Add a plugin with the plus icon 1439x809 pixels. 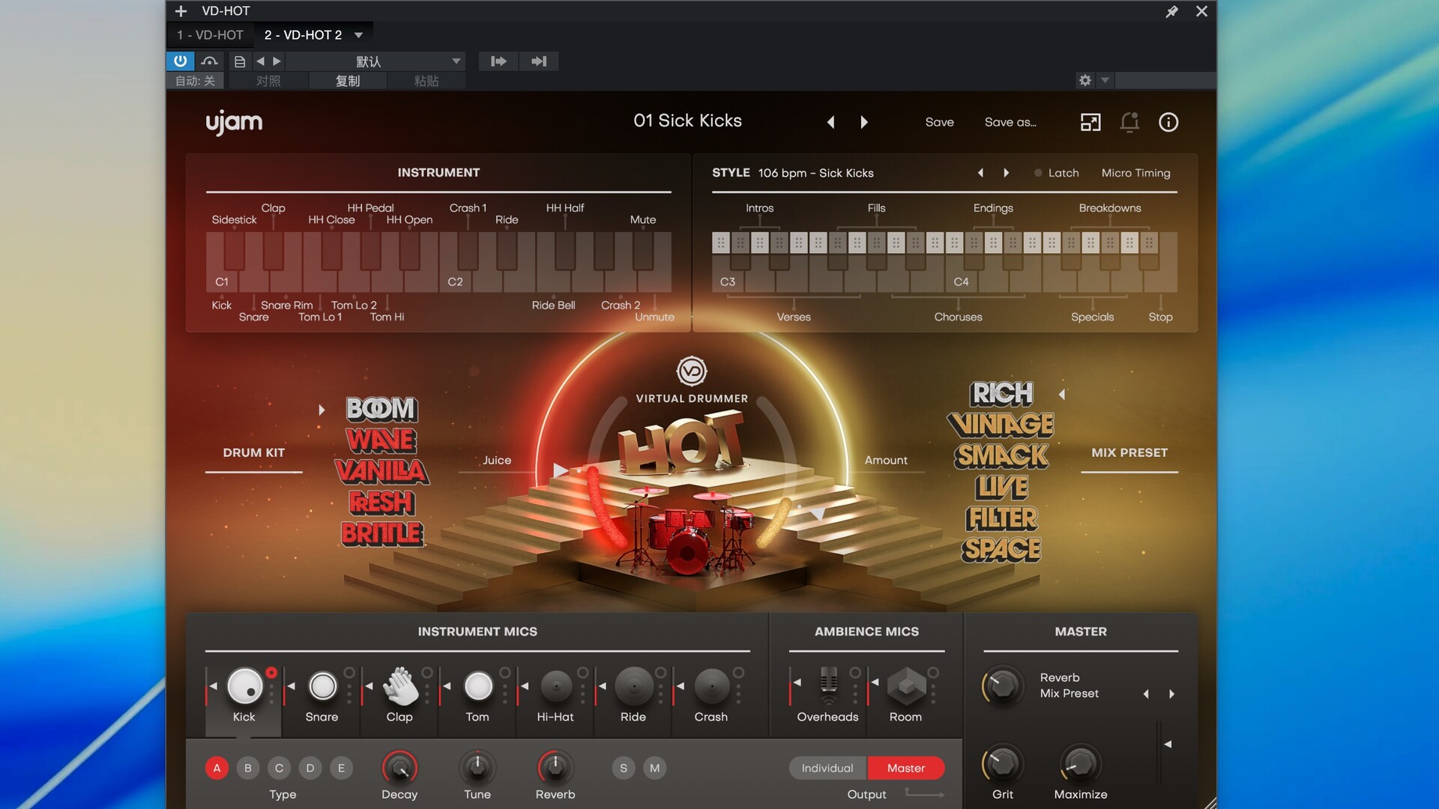pos(181,11)
